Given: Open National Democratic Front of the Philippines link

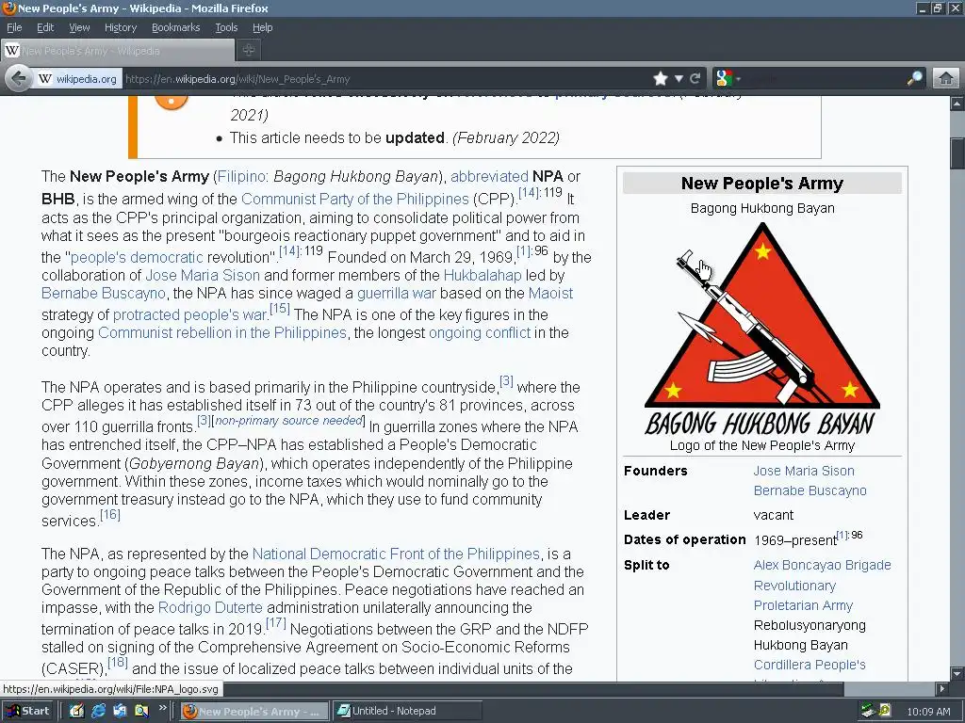Looking at the screenshot, I should click(396, 554).
